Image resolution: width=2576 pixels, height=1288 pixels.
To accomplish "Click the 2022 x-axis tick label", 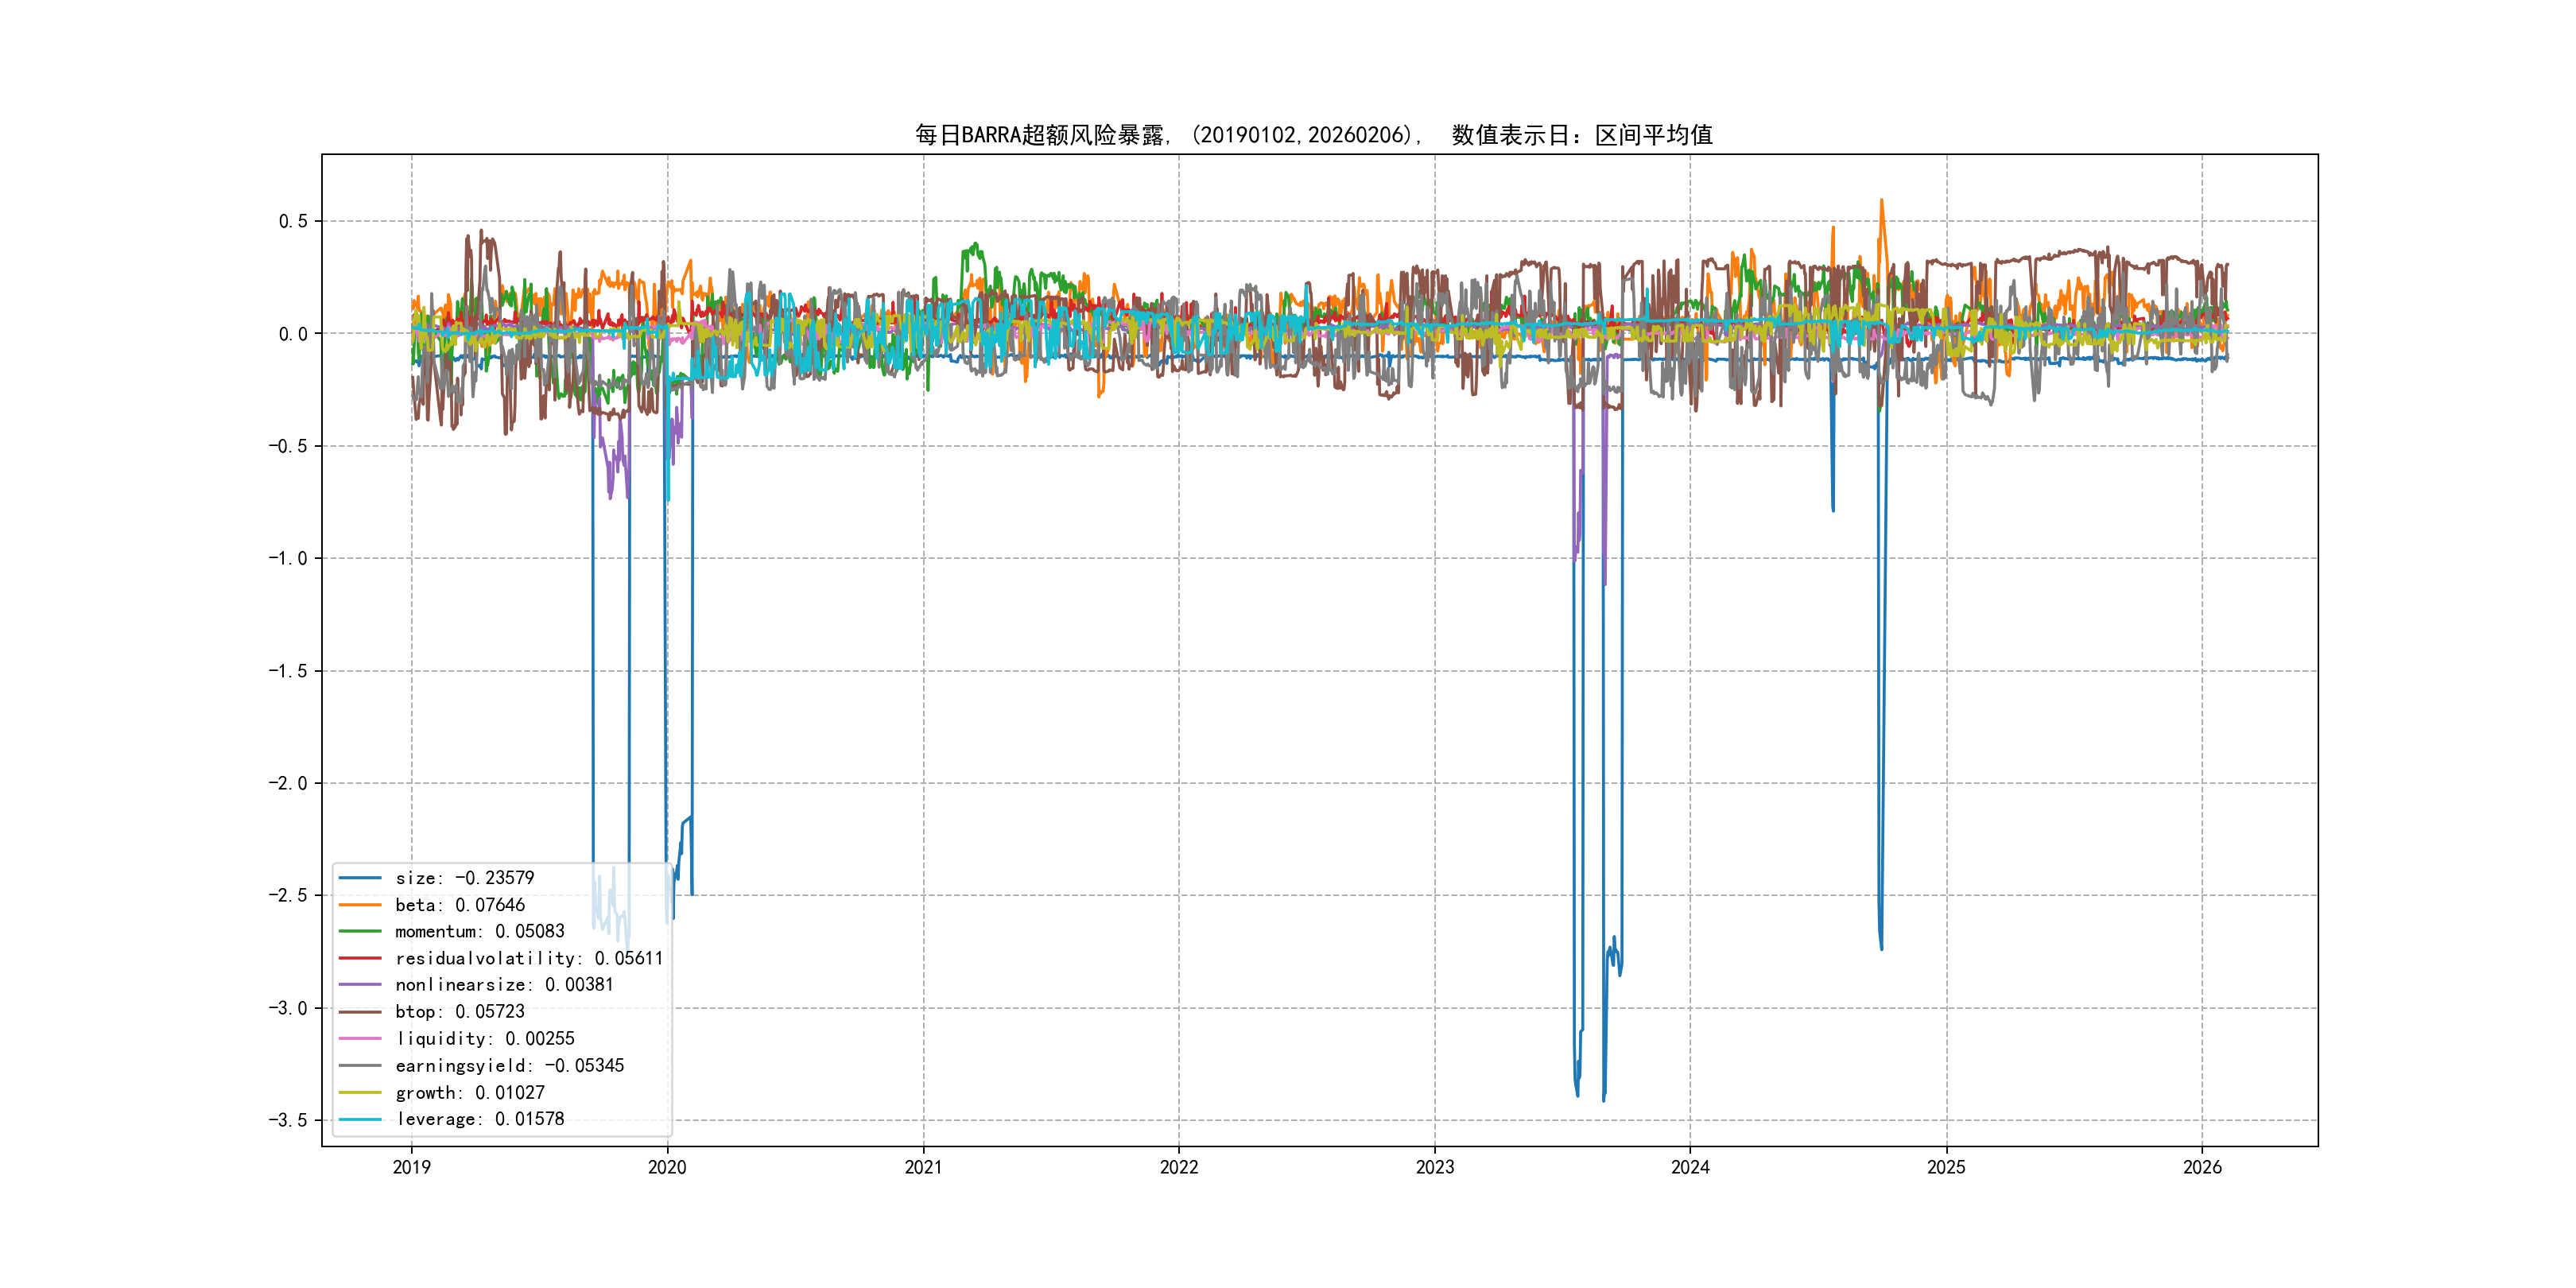I will pos(1178,1167).
